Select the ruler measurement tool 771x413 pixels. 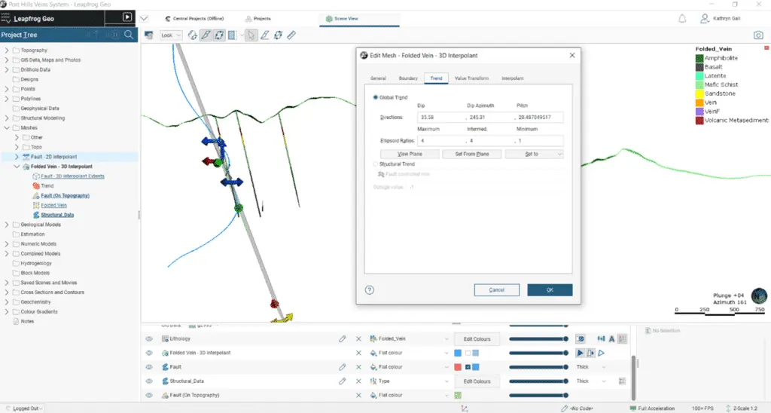291,35
